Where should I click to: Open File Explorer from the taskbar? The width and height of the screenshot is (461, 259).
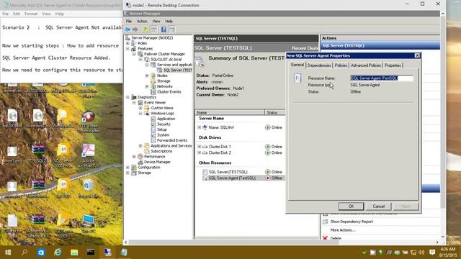click(x=74, y=253)
